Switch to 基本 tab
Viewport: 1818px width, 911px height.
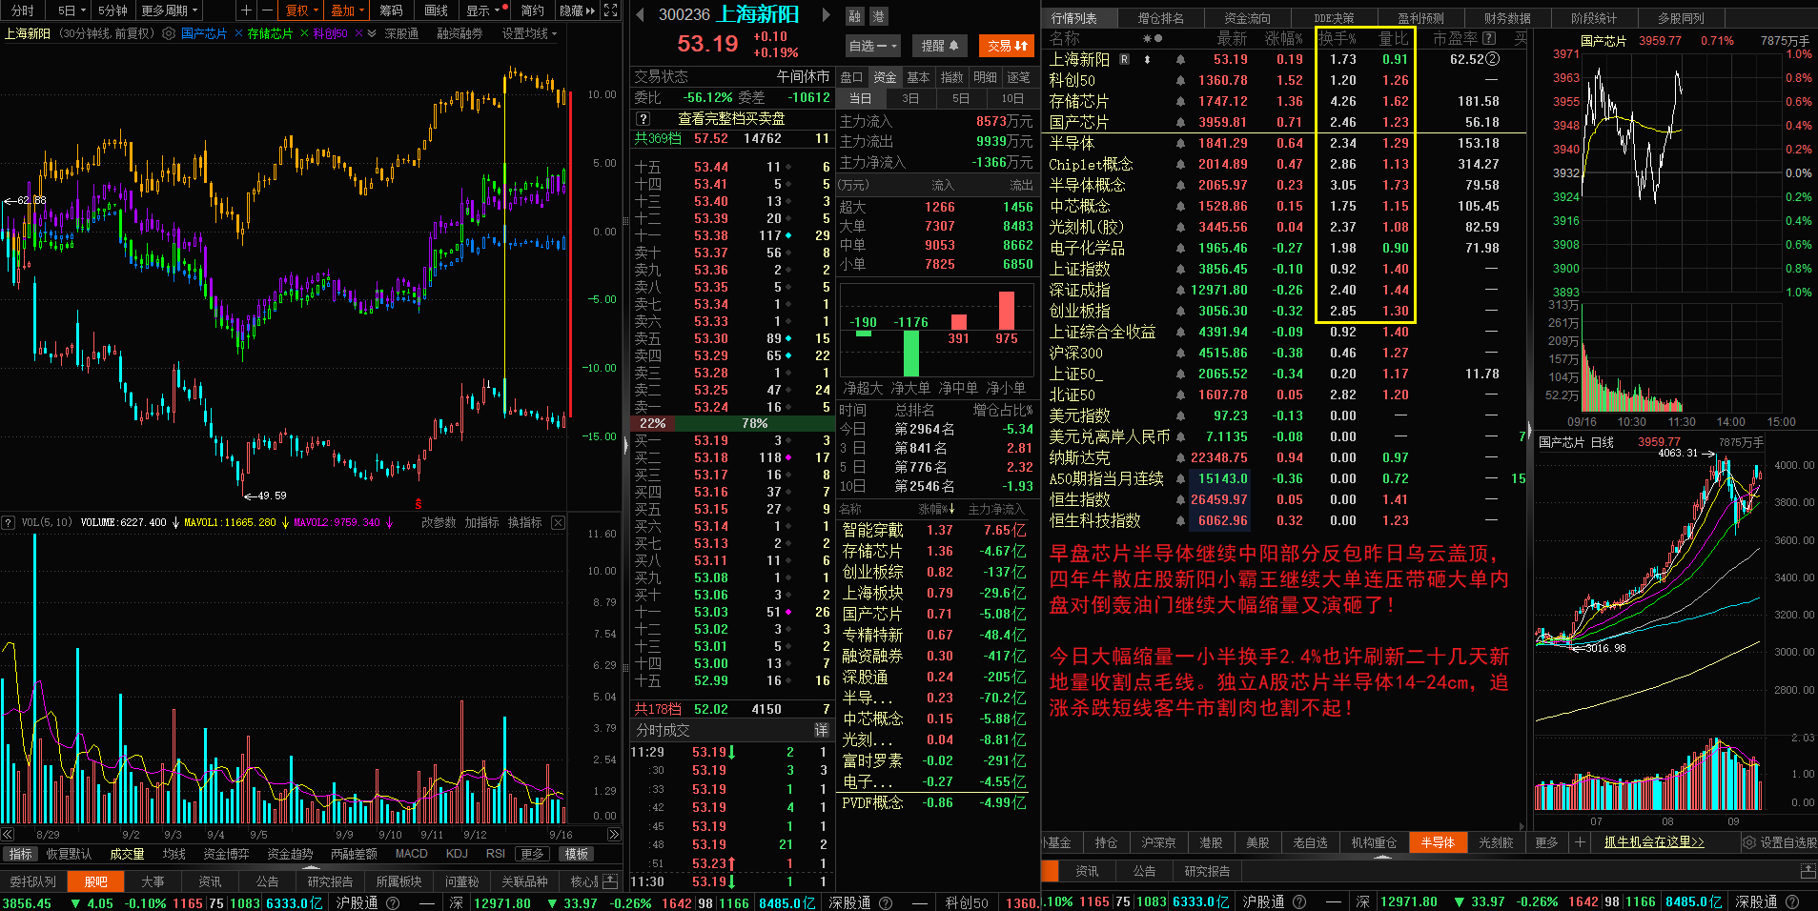pos(918,77)
